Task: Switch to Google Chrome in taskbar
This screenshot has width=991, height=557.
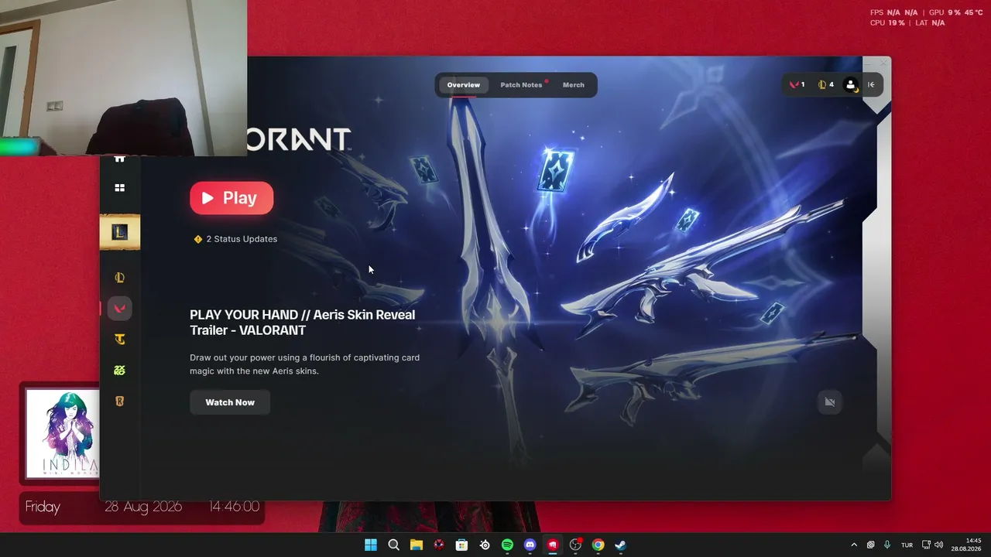Action: tap(598, 545)
